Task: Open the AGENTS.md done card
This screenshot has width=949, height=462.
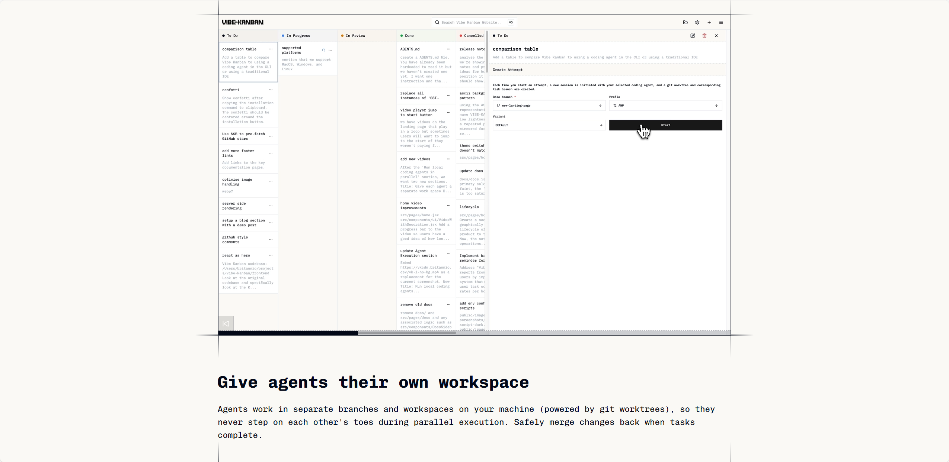Action: [x=426, y=65]
